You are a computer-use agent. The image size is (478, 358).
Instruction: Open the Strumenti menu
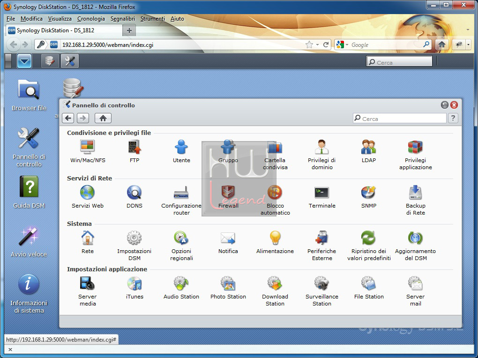point(152,19)
